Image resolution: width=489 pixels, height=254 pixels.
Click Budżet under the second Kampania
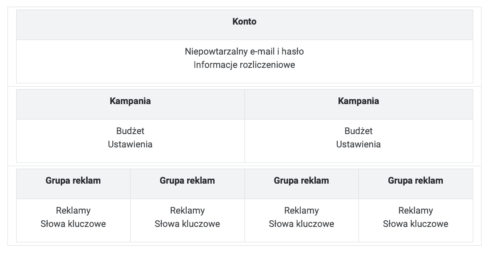point(358,131)
